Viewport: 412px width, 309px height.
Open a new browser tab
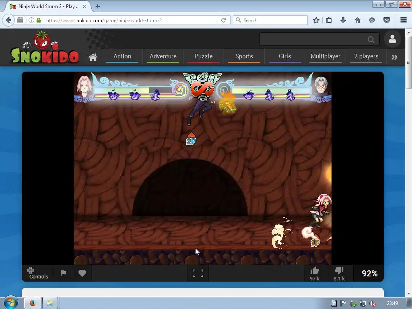pos(98,6)
